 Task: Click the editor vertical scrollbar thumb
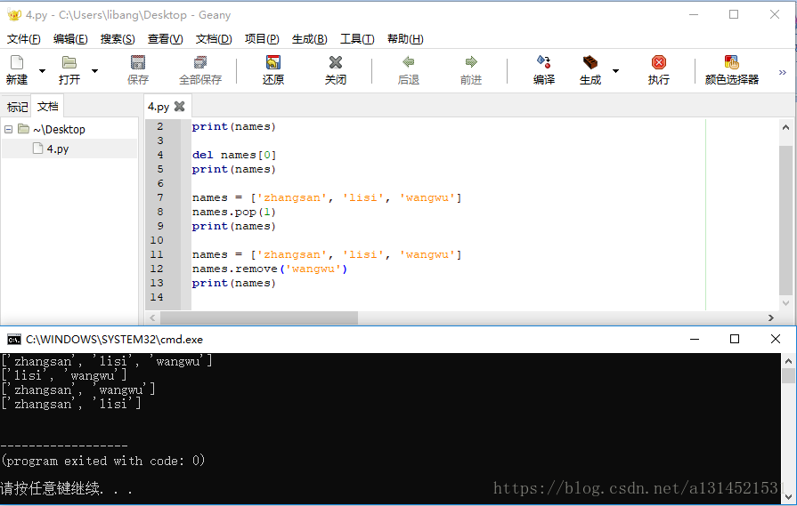pos(785,220)
